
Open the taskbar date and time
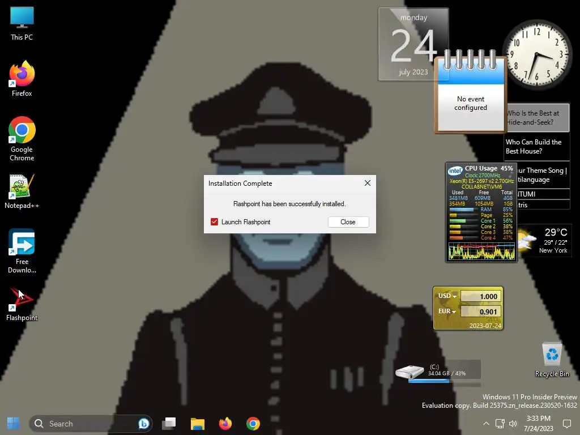[538, 424]
